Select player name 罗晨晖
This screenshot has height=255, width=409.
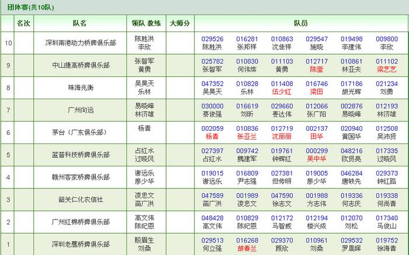pos(351,249)
